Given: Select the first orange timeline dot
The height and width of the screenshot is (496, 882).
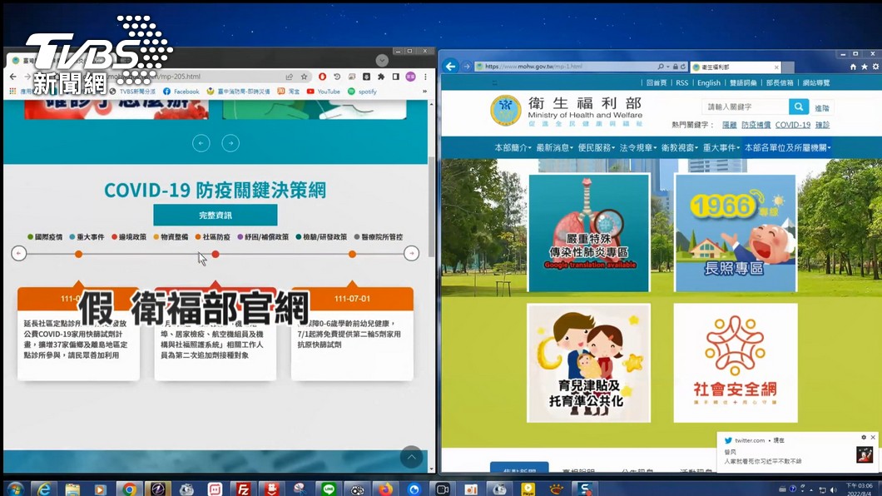Looking at the screenshot, I should click(79, 254).
